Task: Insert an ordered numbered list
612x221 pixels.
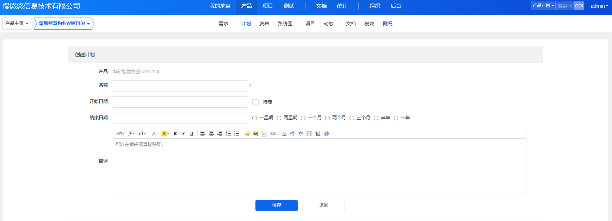Action: [x=228, y=134]
